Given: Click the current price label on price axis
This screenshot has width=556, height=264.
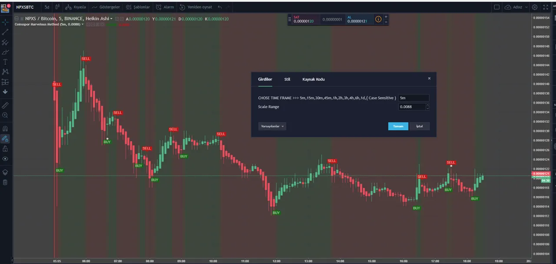Looking at the screenshot, I should 541,174.
